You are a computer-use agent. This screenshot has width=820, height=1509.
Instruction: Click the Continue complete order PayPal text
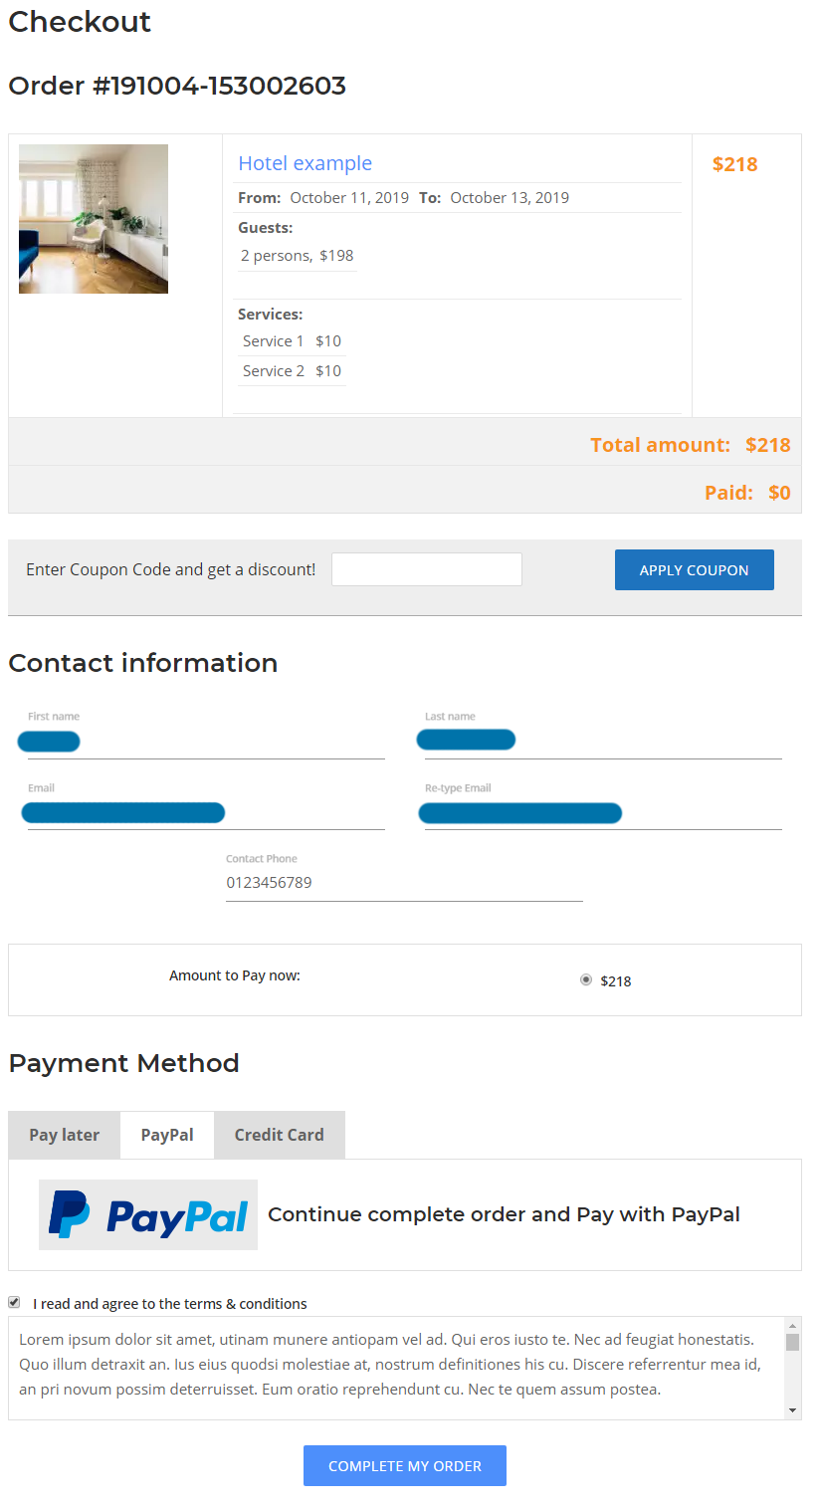504,1214
